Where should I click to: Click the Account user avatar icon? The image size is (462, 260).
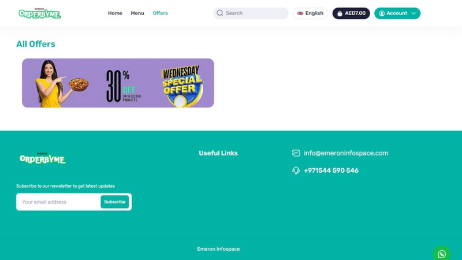382,13
